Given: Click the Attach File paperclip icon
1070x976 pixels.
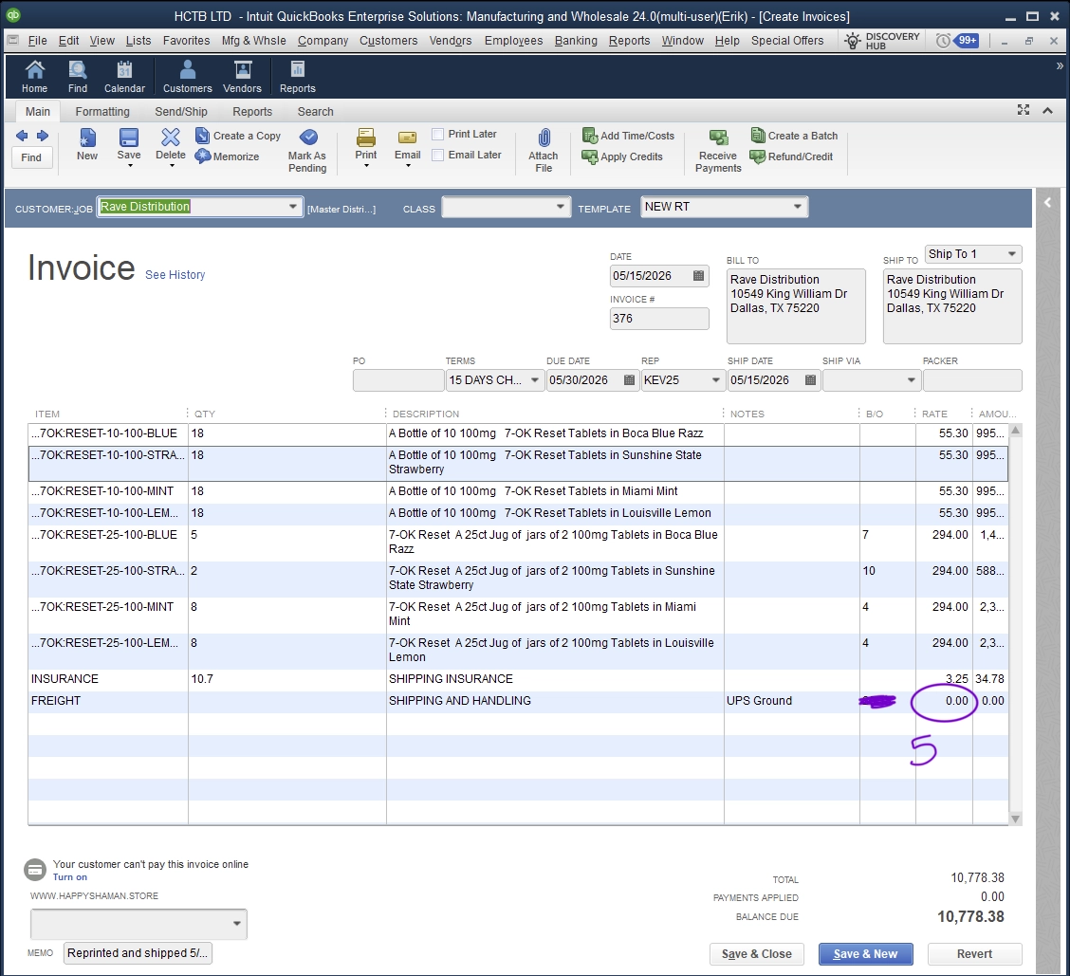Looking at the screenshot, I should pos(544,138).
